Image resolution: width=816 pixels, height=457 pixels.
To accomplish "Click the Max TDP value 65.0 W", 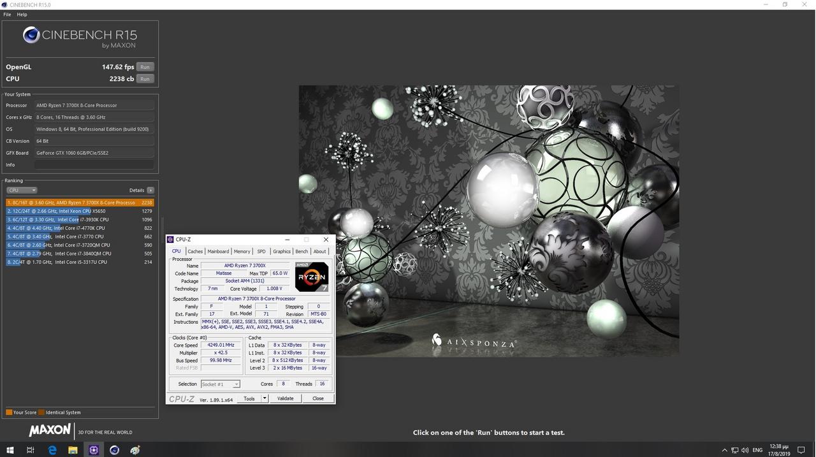I will pos(279,273).
